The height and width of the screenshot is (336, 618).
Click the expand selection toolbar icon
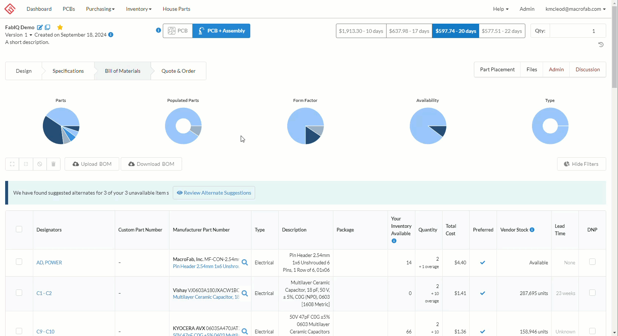[12, 164]
